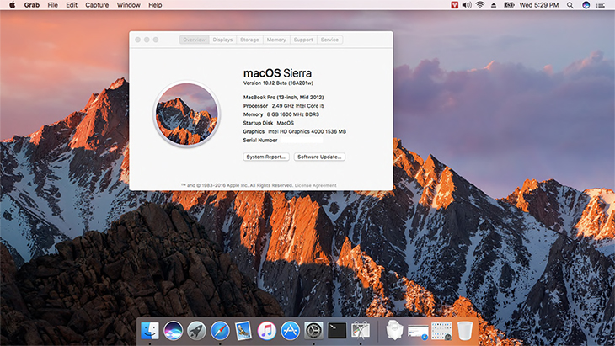The width and height of the screenshot is (615, 346).
Task: Open System Preferences gear in dock
Action: click(313, 331)
